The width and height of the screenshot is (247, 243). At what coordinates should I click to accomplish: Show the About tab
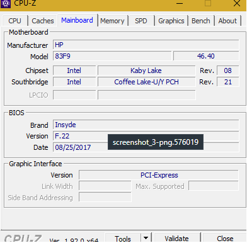click(227, 21)
